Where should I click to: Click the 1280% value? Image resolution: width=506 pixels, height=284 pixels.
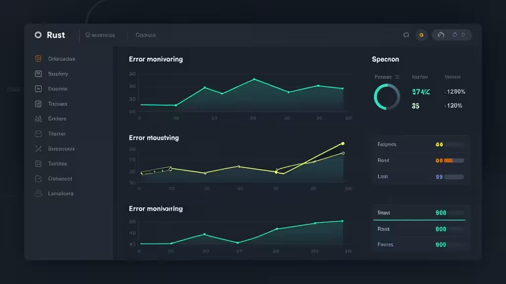tap(455, 92)
